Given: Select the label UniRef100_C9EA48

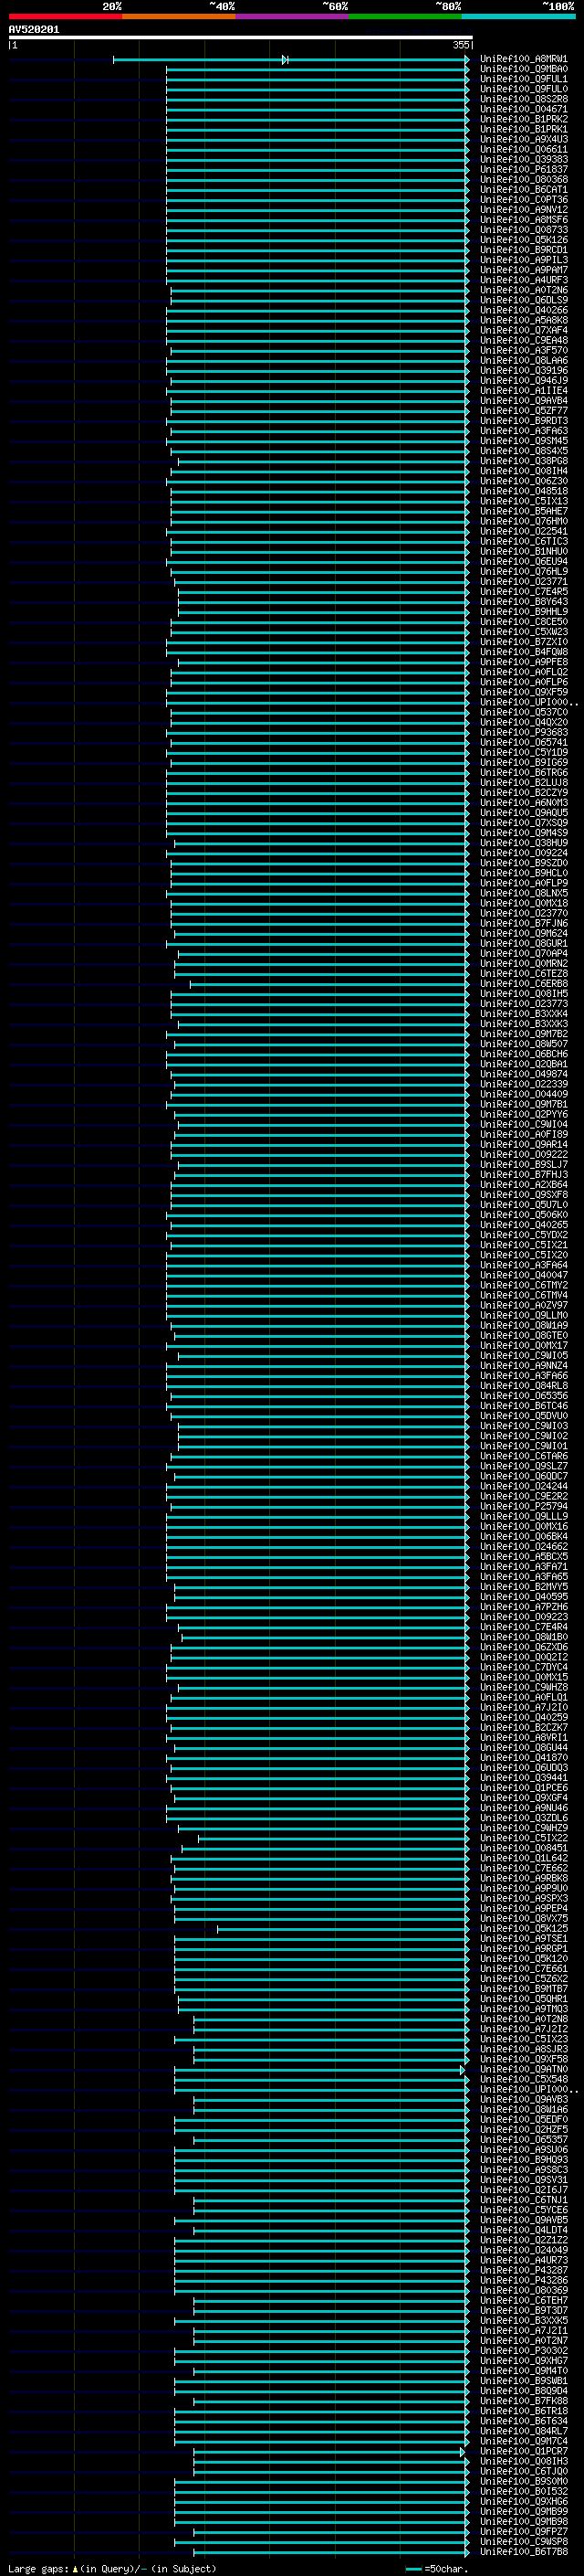Looking at the screenshot, I should 523,340.
